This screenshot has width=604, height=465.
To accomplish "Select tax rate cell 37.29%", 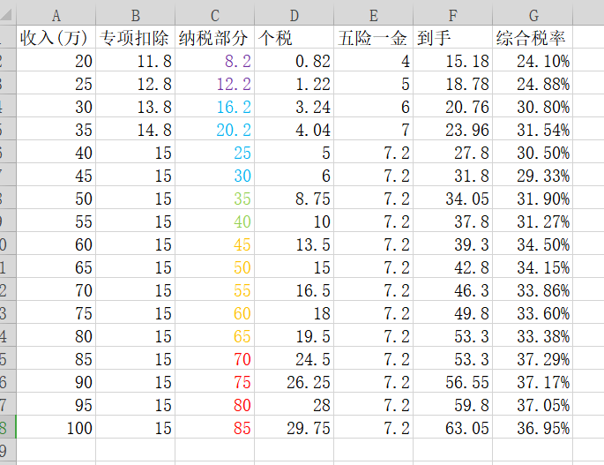I will (x=533, y=358).
